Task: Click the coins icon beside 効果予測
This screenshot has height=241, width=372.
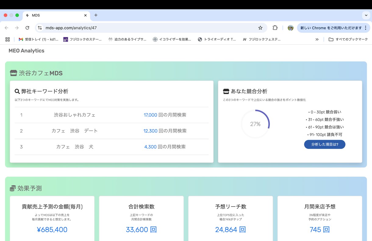Action: tap(13, 188)
